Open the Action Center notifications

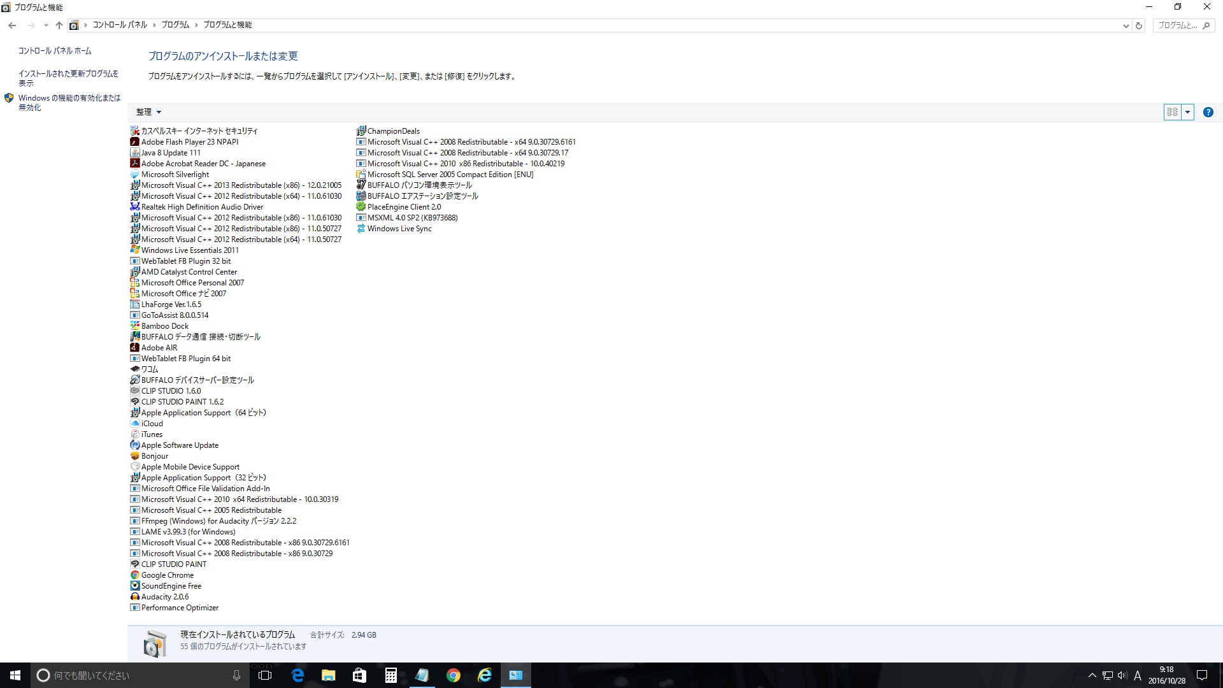(1202, 675)
